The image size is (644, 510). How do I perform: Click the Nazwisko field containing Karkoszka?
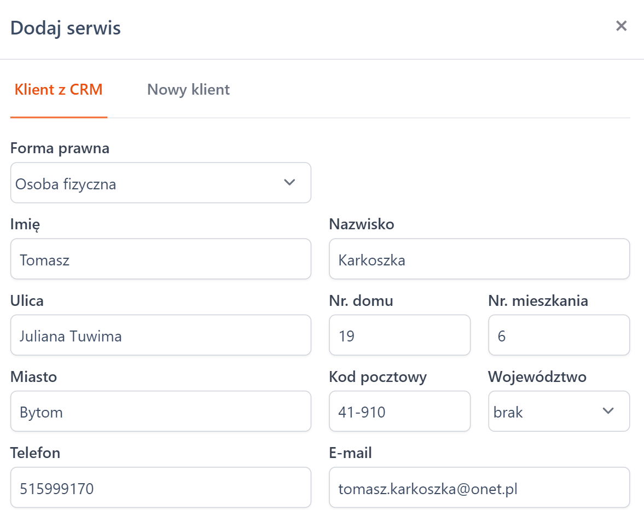coord(479,259)
